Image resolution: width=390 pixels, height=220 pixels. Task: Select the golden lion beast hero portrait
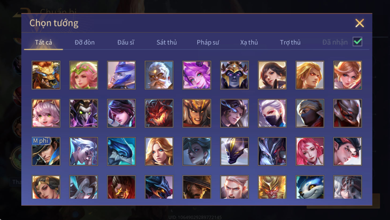(x=46, y=75)
